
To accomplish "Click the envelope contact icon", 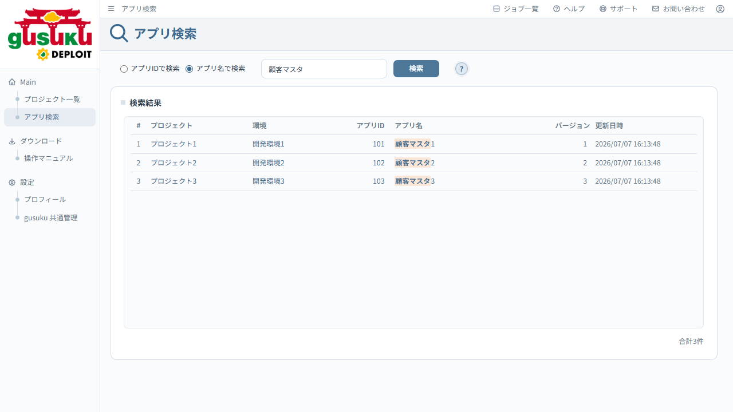I will pyautogui.click(x=656, y=9).
